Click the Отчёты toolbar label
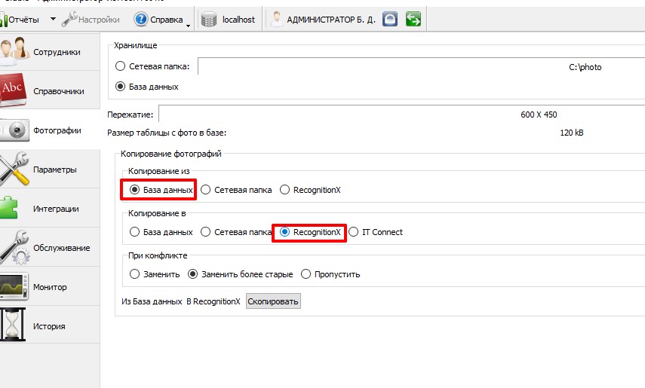 (24, 20)
